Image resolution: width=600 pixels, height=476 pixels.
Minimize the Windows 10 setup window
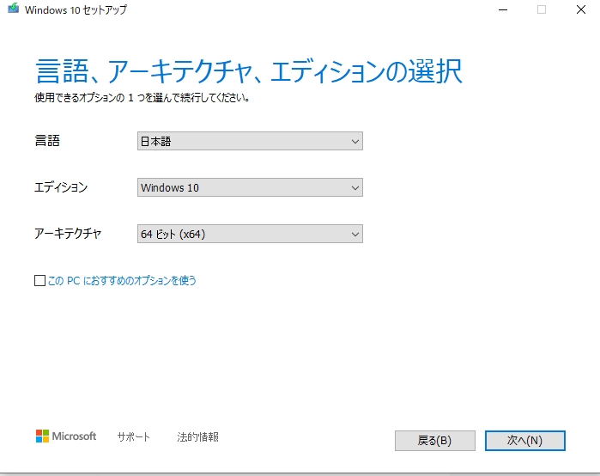(x=503, y=9)
